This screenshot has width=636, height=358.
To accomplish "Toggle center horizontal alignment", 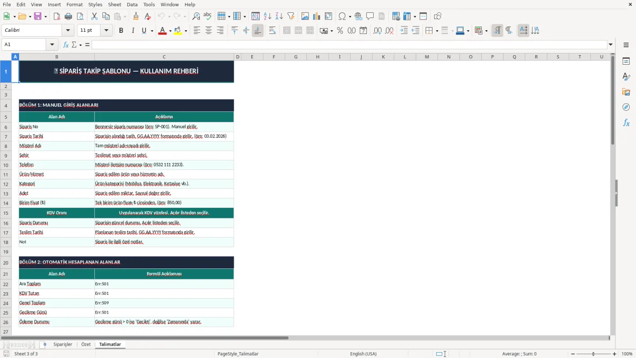I will click(208, 31).
